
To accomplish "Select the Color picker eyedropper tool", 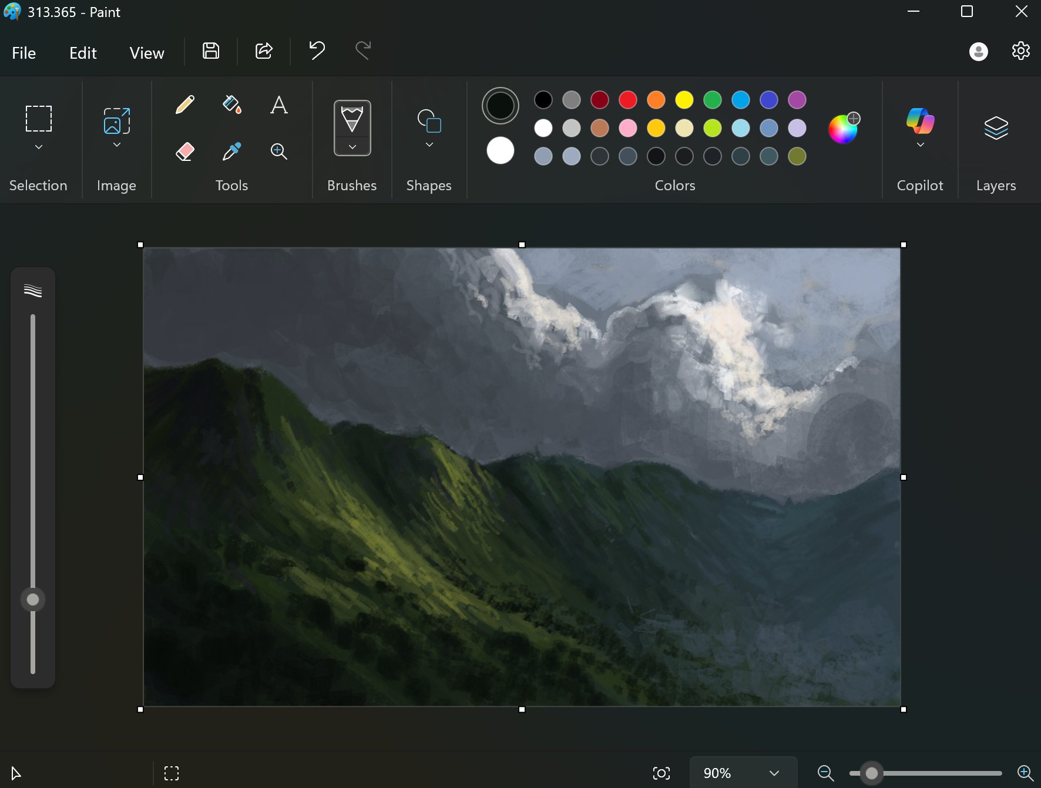I will click(x=232, y=151).
